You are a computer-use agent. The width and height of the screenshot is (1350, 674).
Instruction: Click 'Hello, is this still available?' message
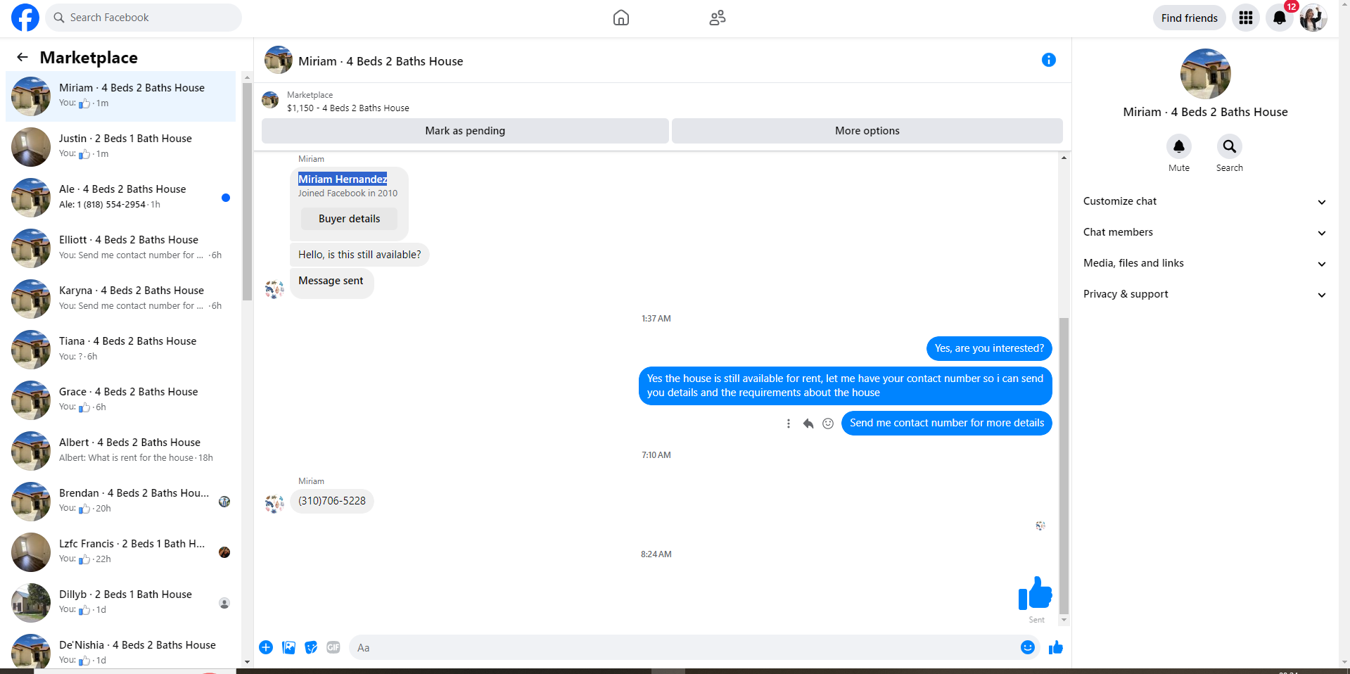(x=359, y=255)
